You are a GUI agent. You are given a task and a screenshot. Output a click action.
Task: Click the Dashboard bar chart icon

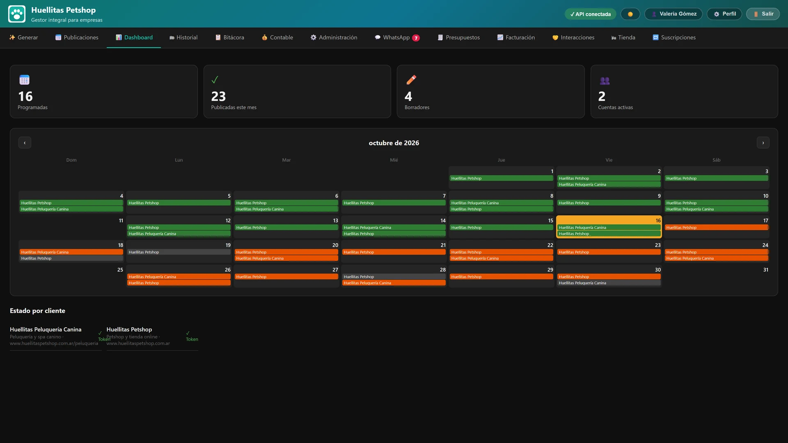[x=119, y=37]
